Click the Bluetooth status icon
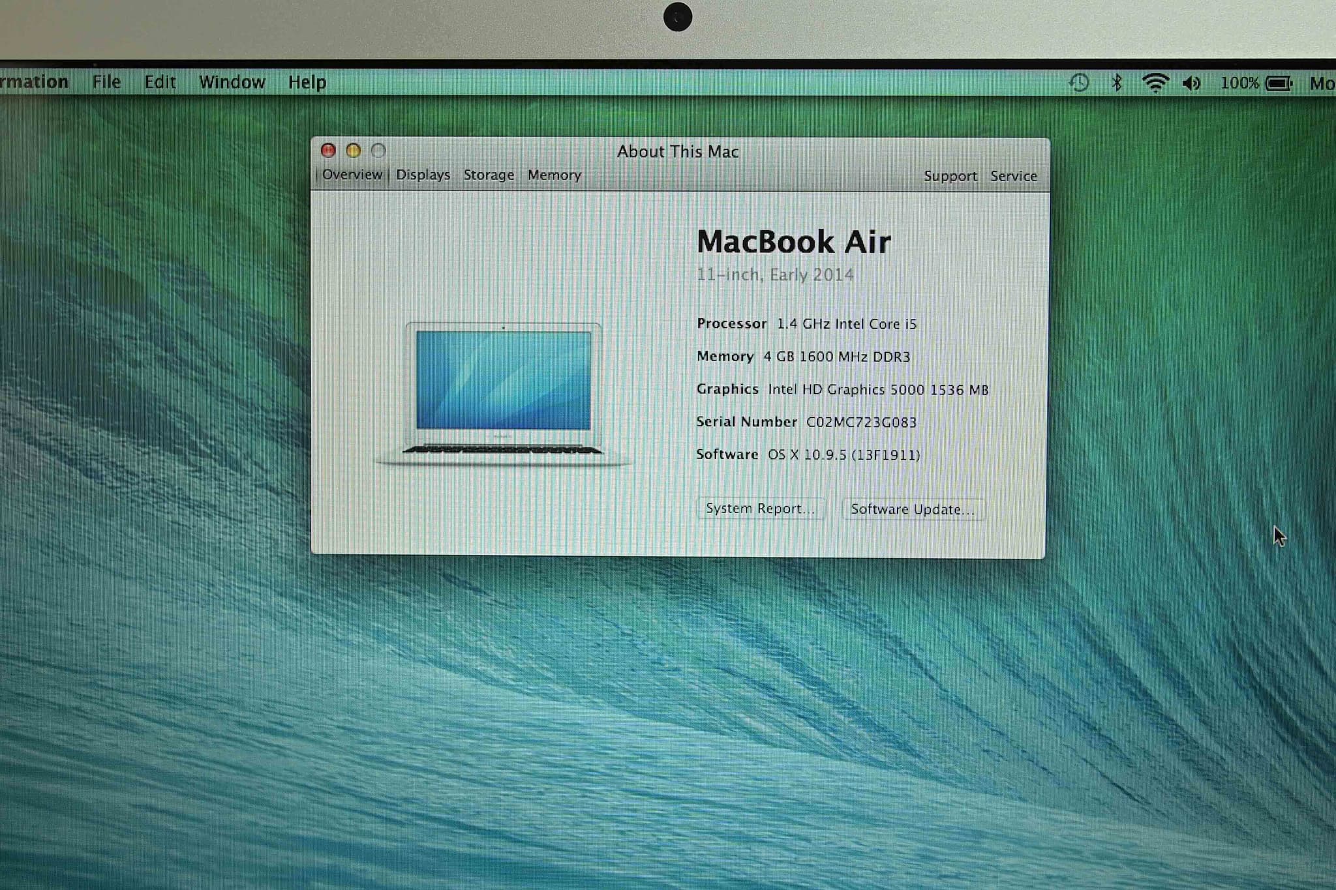 click(x=1117, y=83)
